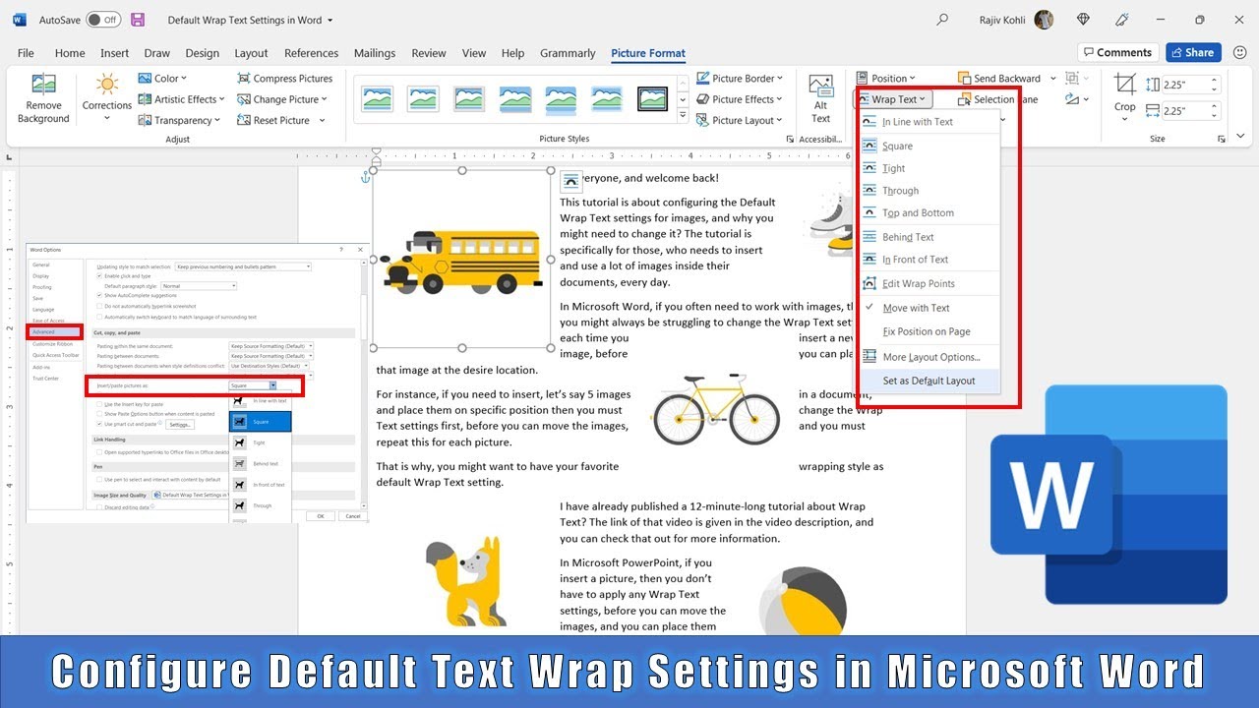Select the first picture style thumbnail

tap(378, 98)
